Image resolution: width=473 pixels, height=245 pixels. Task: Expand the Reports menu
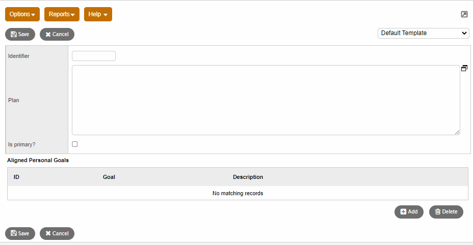coord(62,14)
